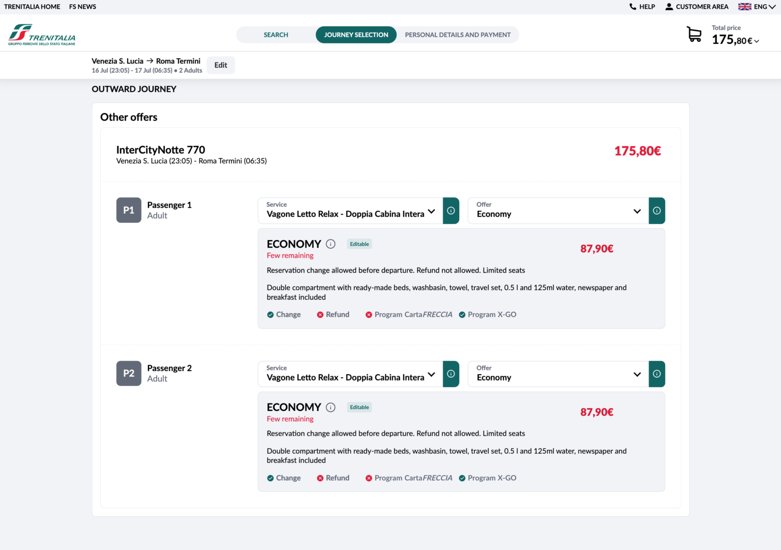Viewport: 781px width, 550px height.
Task: Click the Edit journey button
Action: [221, 65]
